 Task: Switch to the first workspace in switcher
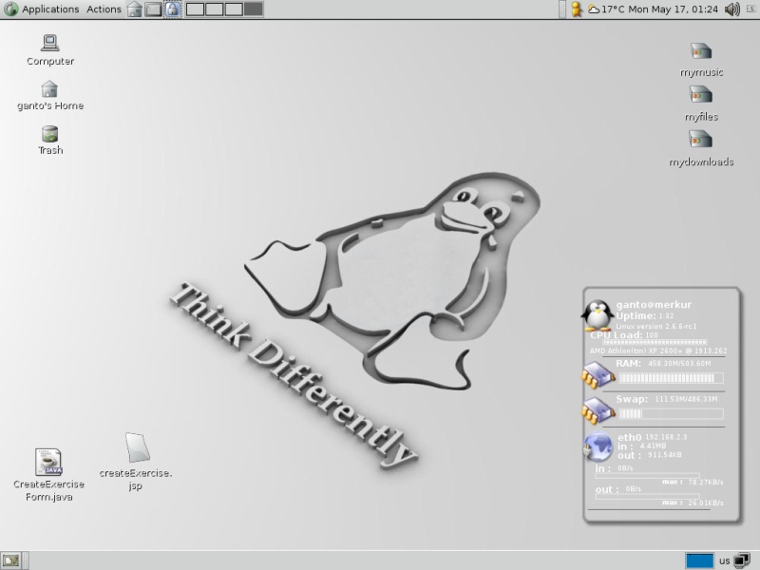point(195,9)
